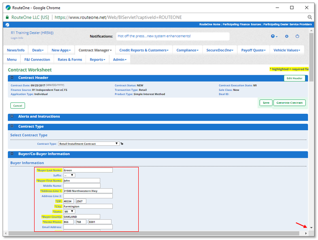Click the Cancel button
Image resolution: width=318 pixels, height=240 pixels.
(x=18, y=106)
